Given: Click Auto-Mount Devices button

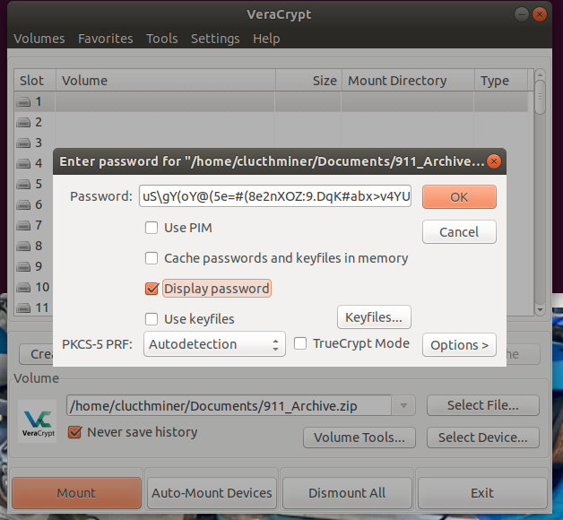Looking at the screenshot, I should tap(212, 493).
